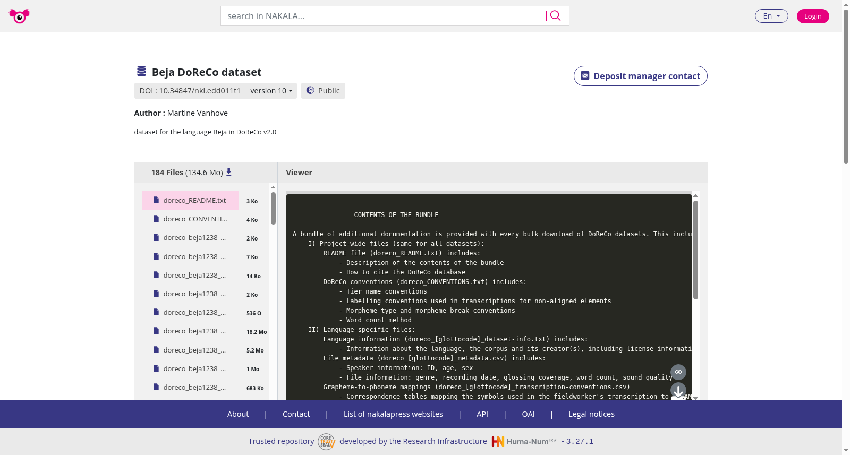Screen dimensions: 850x455
Task: Download the viewed file with arrow icon
Action: pyautogui.click(x=678, y=391)
